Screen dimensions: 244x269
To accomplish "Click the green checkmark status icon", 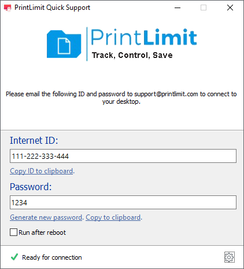I will point(14,257).
